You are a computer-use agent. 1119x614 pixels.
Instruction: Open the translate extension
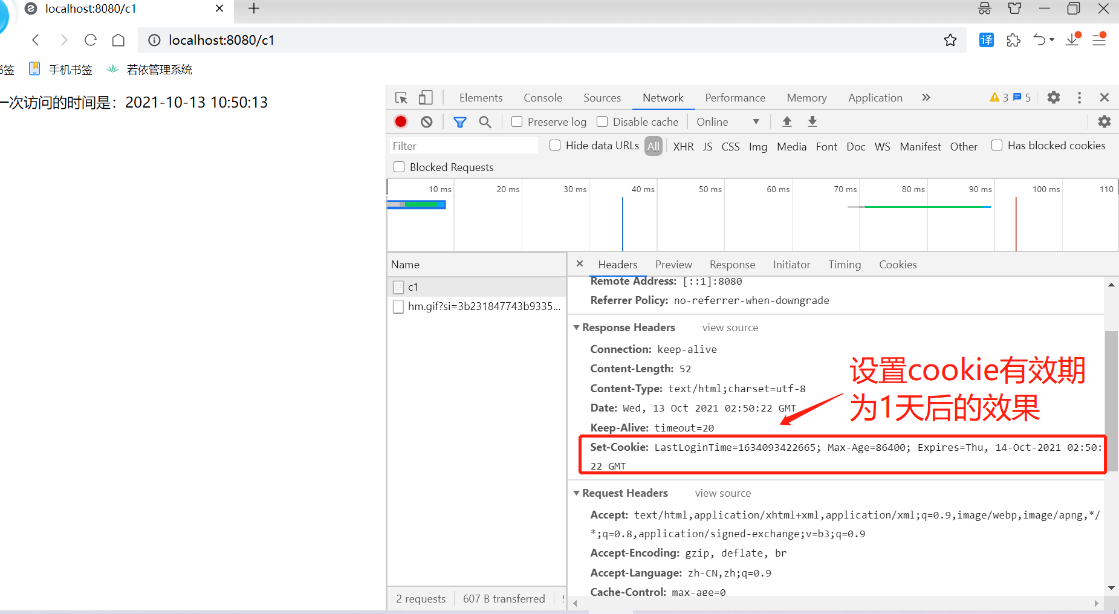987,40
